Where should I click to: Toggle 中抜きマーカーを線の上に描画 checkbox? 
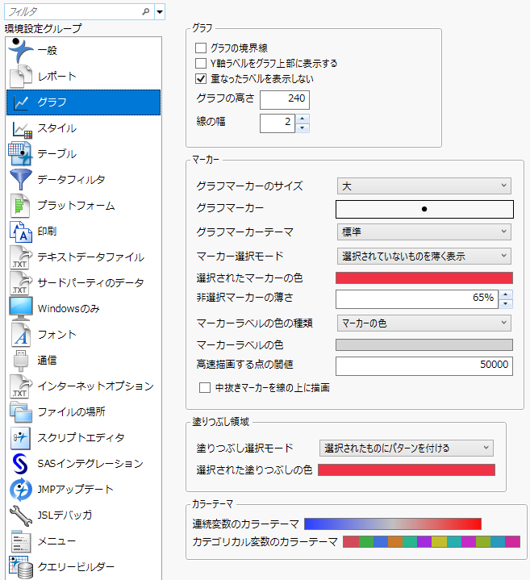(x=205, y=388)
